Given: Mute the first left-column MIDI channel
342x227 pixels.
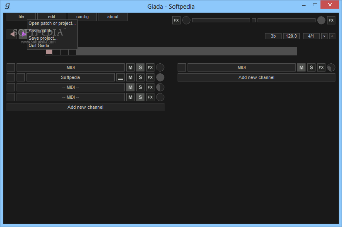Looking at the screenshot, I should click(130, 67).
